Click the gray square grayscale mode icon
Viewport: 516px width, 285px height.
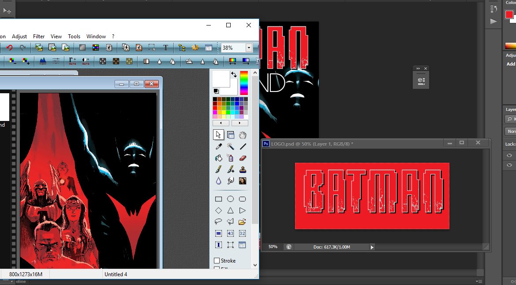82,47
